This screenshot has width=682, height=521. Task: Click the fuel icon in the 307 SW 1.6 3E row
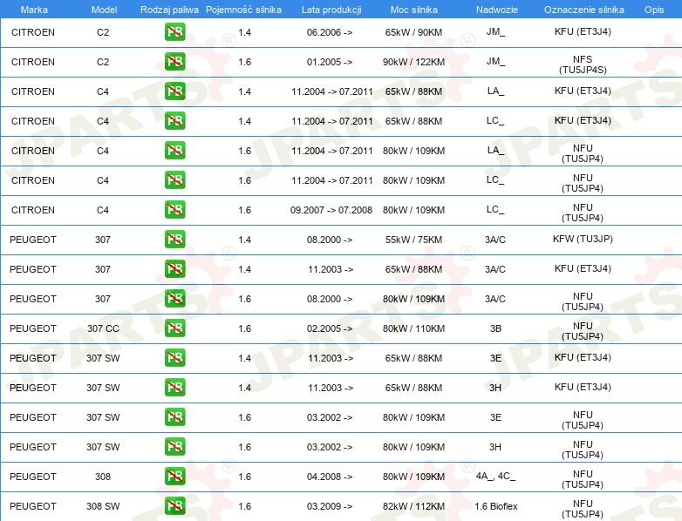174,416
